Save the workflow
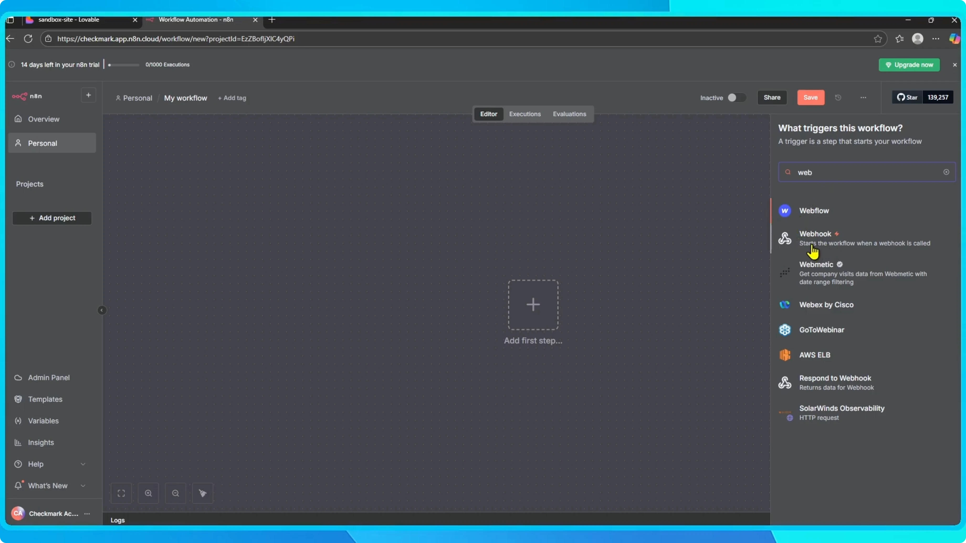 (x=811, y=97)
